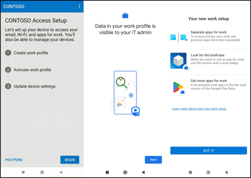Click the step 1 circle for Create work profile
Viewport: 251px width, 178px height.
click(x=8, y=53)
